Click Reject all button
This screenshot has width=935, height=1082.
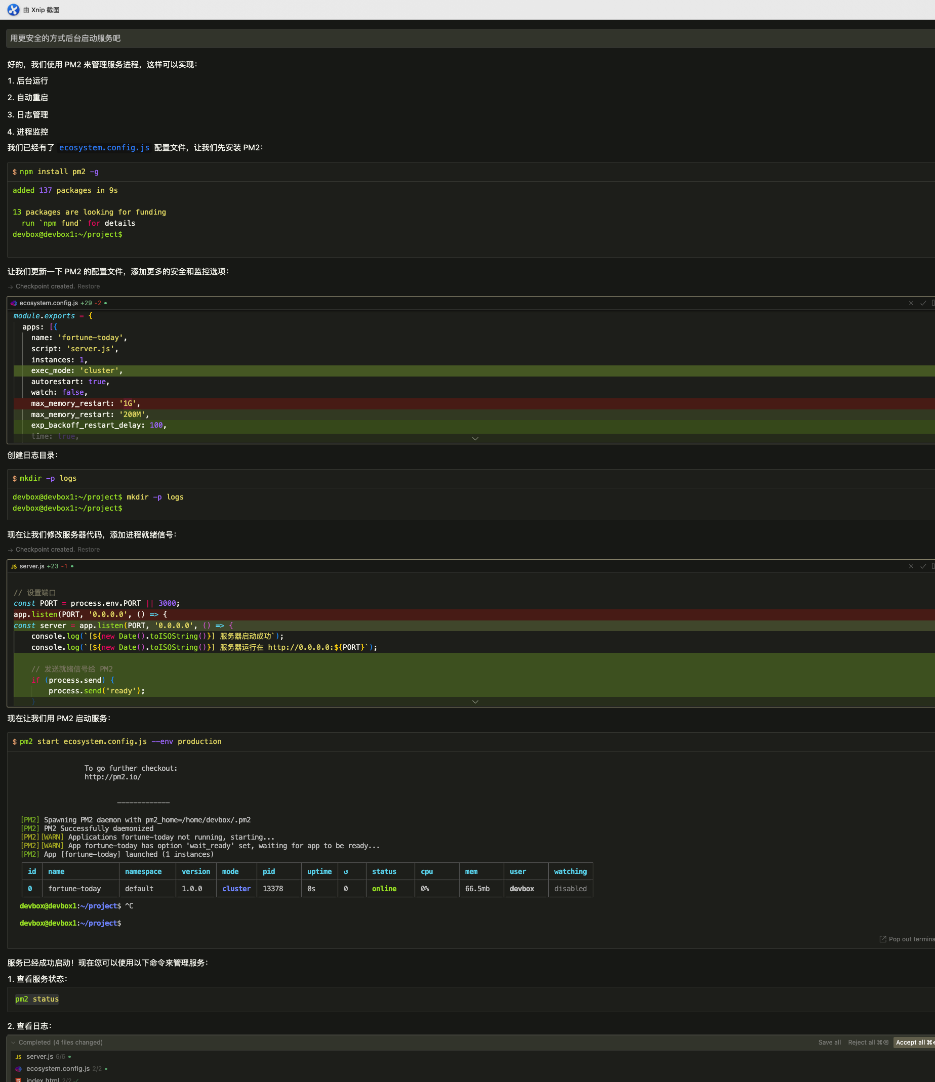[x=868, y=1043]
